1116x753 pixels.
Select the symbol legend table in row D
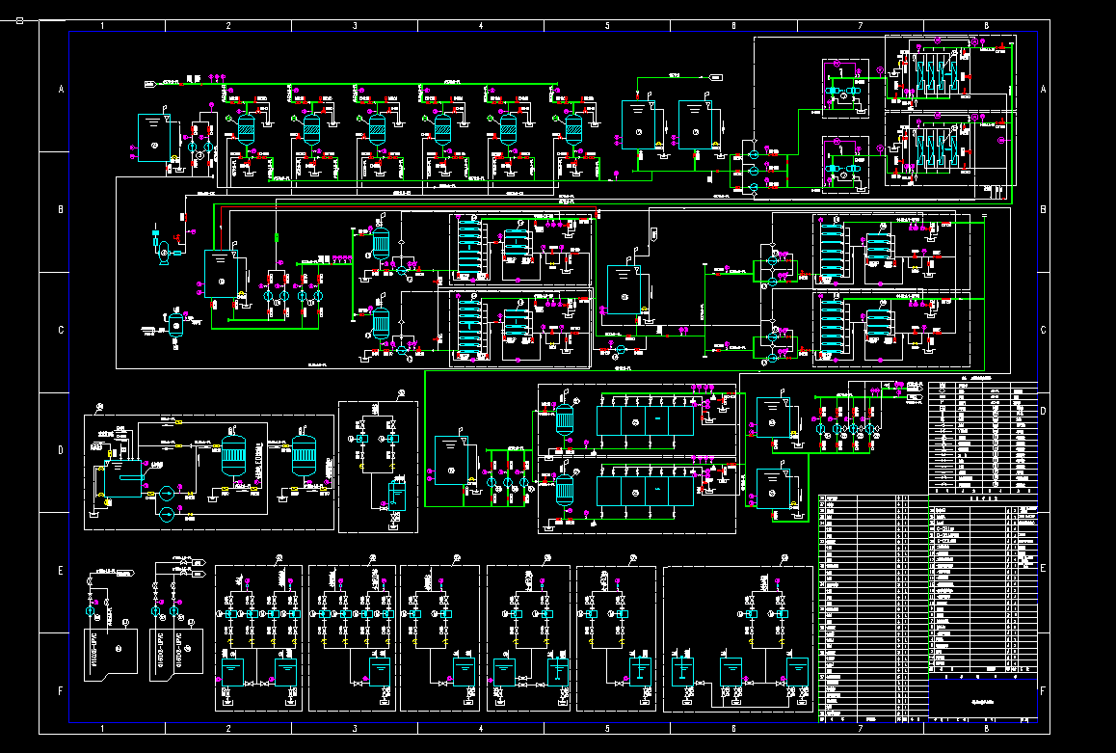pyautogui.click(x=983, y=437)
